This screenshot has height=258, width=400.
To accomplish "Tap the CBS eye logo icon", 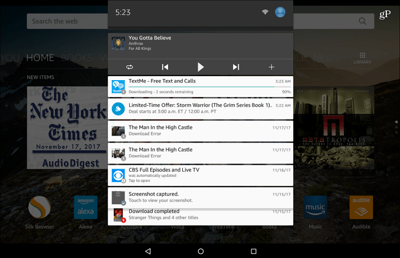I will pos(118,176).
